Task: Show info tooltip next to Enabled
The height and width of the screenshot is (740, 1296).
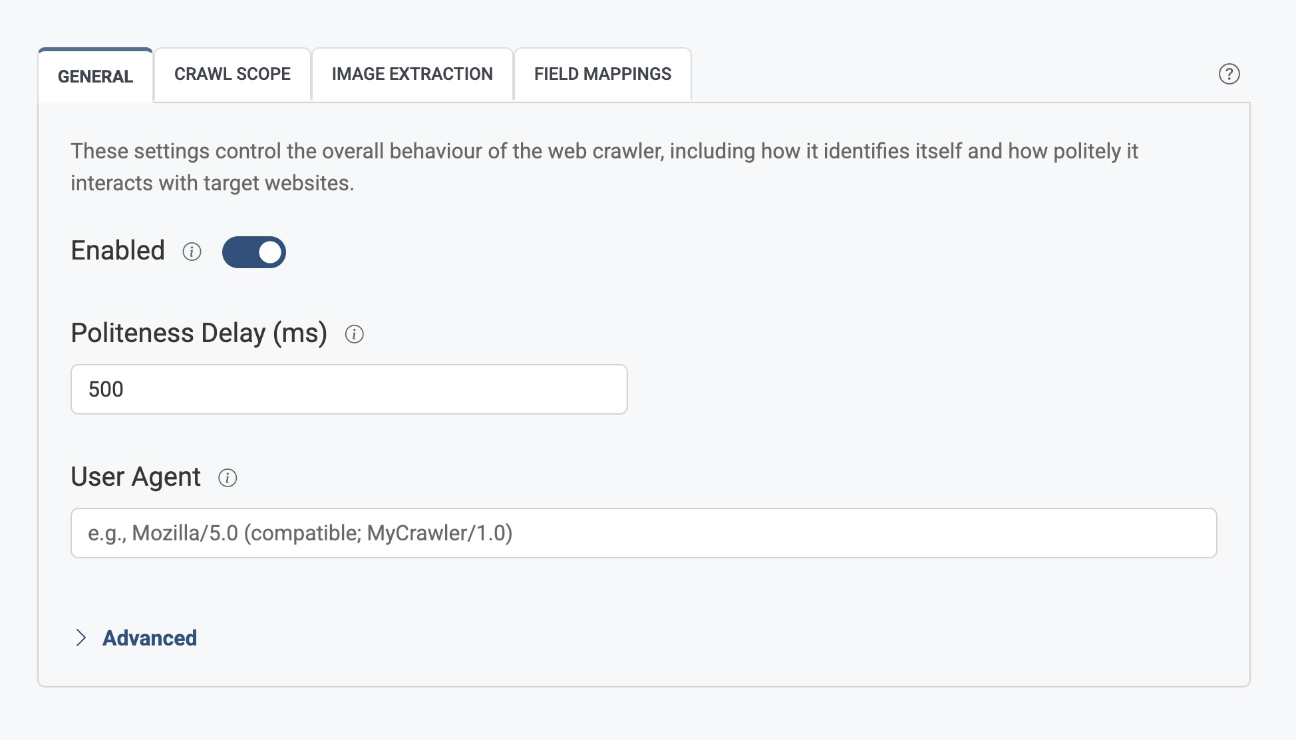Action: 192,252
